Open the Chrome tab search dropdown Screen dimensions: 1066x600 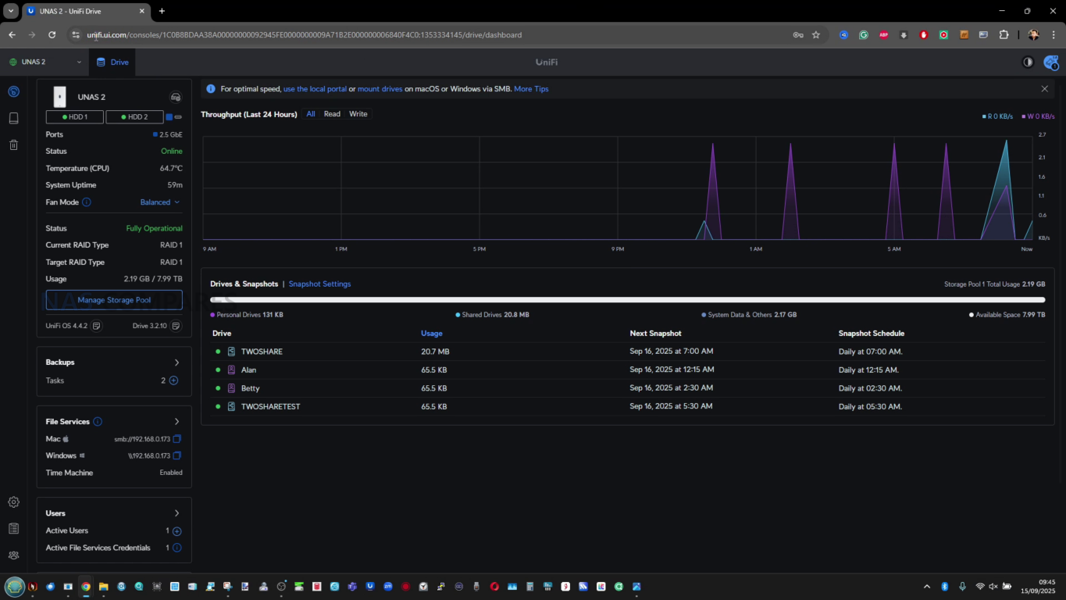[x=11, y=11]
